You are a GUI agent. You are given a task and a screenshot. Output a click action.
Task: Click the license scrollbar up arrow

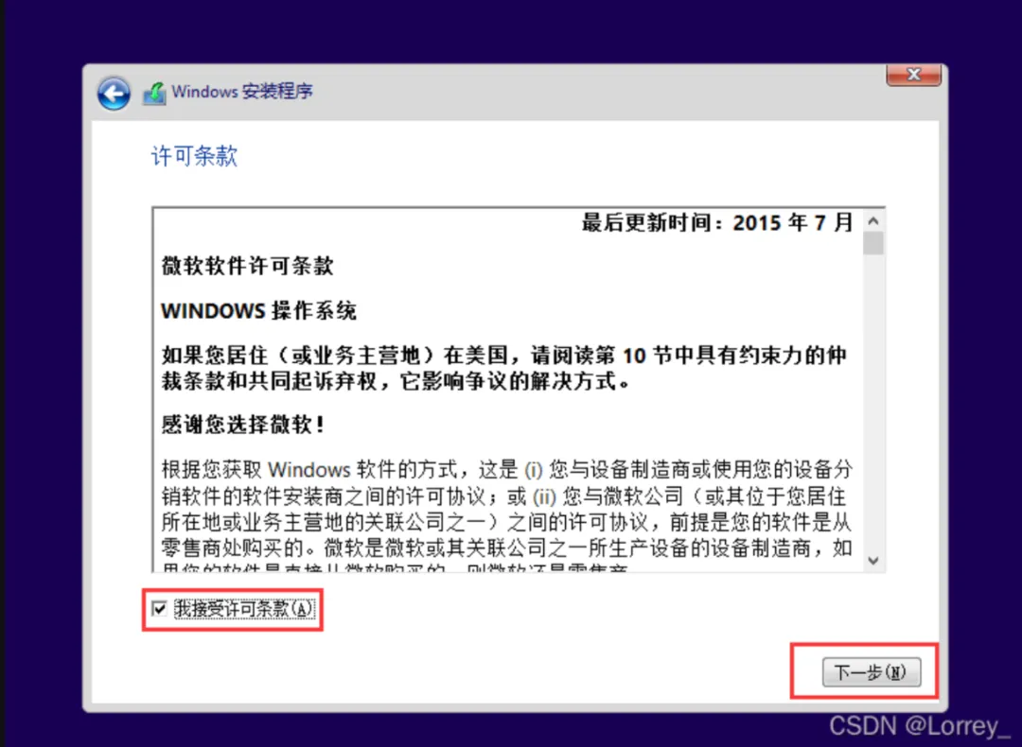point(873,221)
